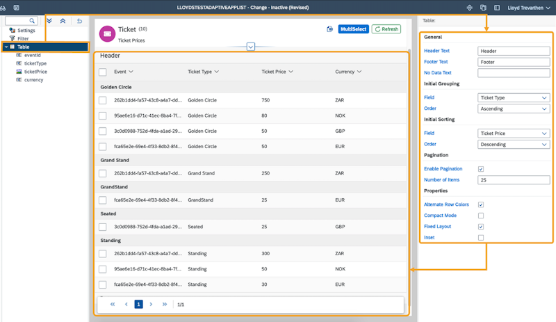The height and width of the screenshot is (322, 556).
Task: Click the eventId field icon in tree
Action: pyautogui.click(x=19, y=55)
